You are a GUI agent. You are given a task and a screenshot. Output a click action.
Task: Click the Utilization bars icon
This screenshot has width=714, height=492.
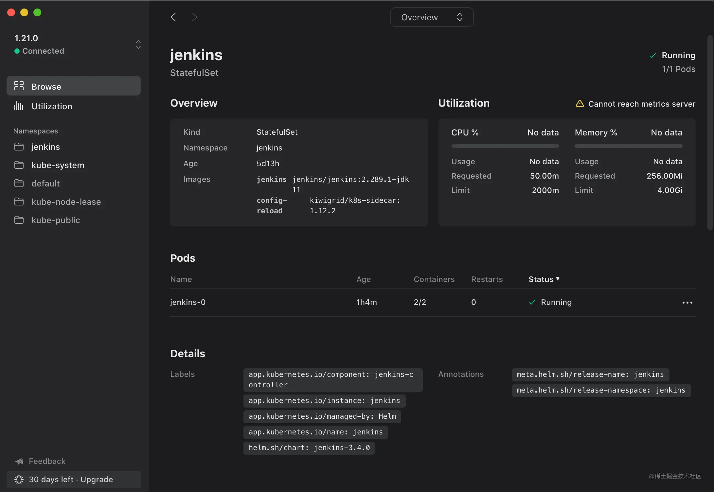click(x=19, y=106)
